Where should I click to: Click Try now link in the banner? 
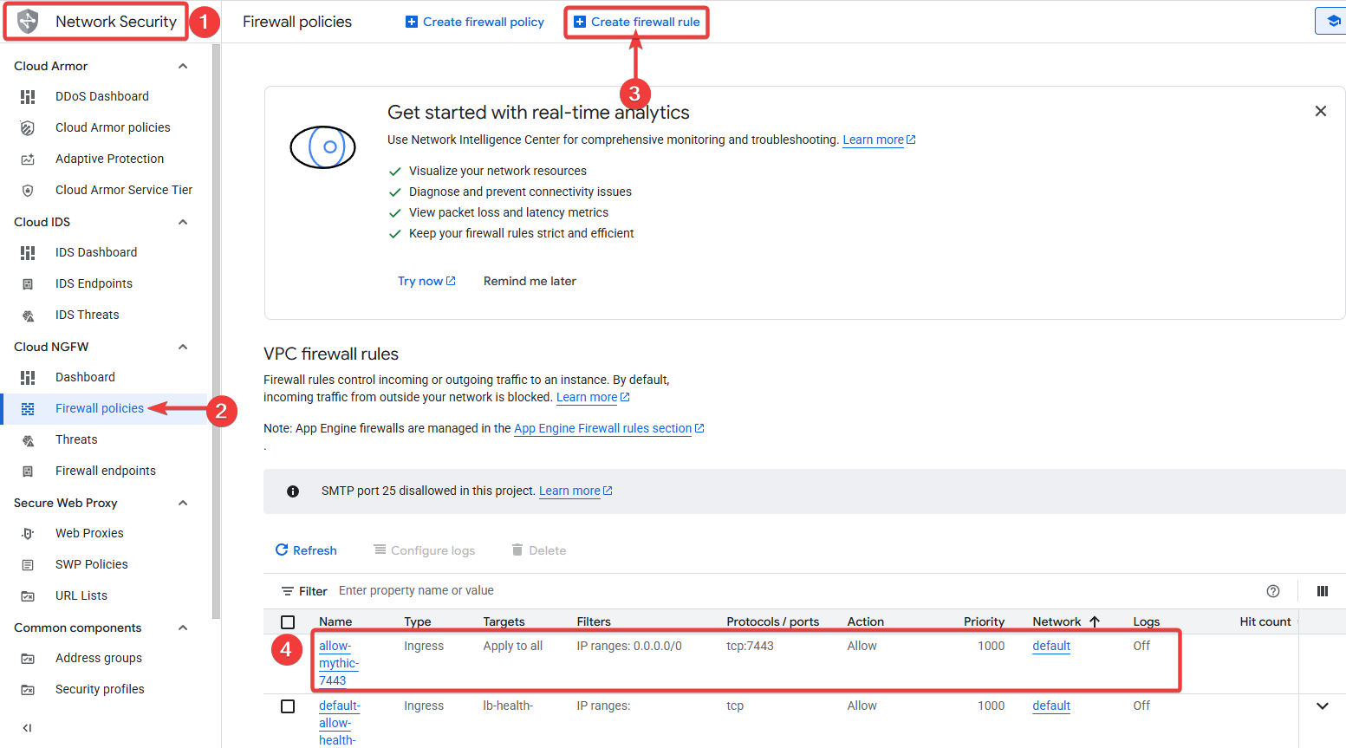click(426, 281)
